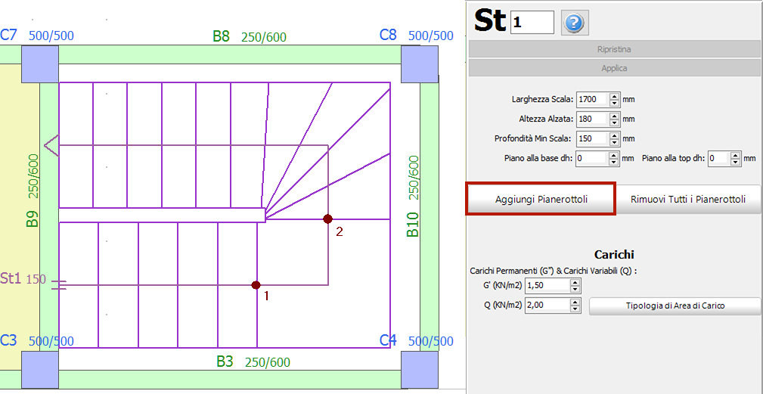
Task: Click the Larghezza Scala value field
Action: pyautogui.click(x=591, y=99)
